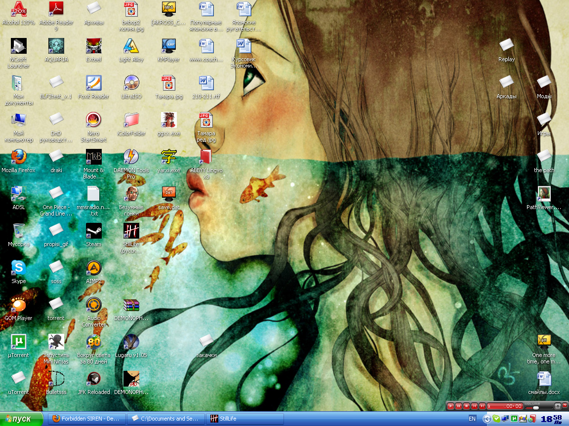This screenshot has height=426, width=569.
Task: Select the смайлы.docx Word document
Action: tap(544, 383)
